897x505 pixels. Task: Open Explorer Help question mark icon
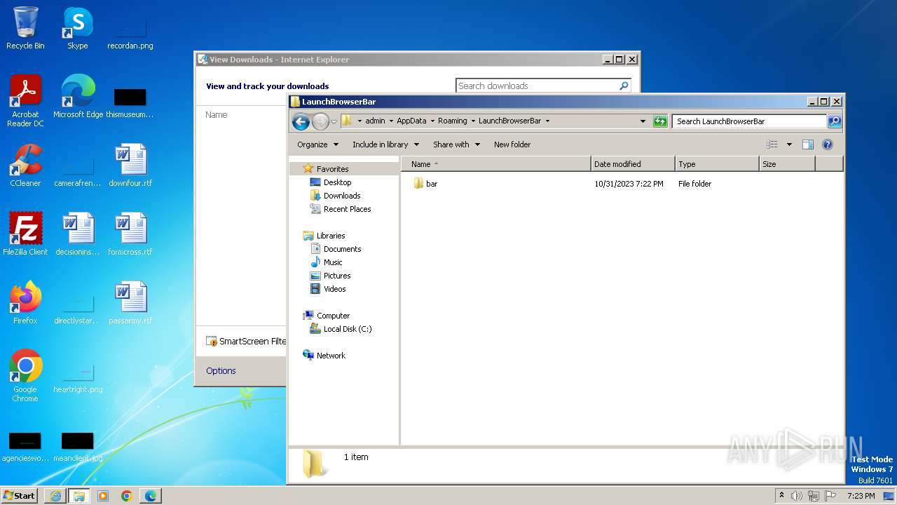pyautogui.click(x=827, y=144)
